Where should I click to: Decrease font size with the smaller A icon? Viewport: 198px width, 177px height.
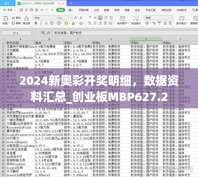pos(81,18)
